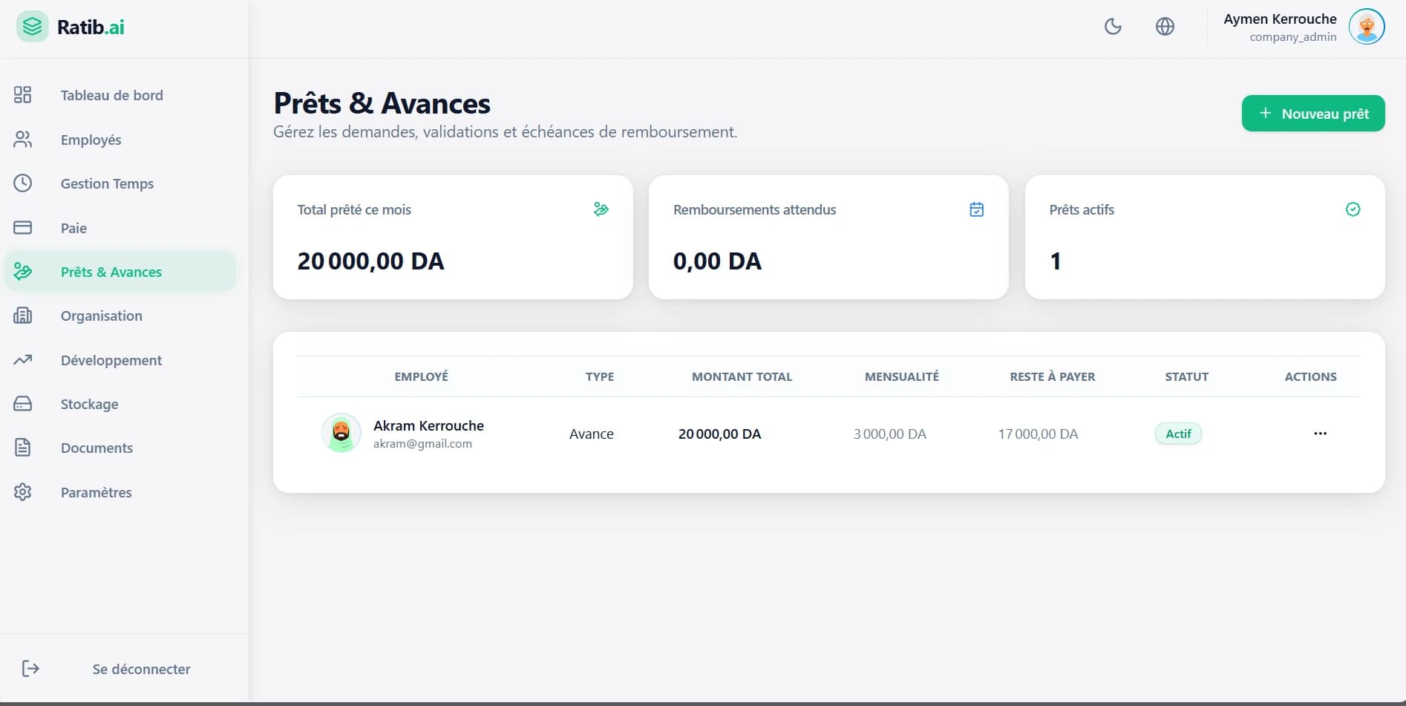This screenshot has height=706, width=1406.
Task: Click the Actif status badge
Action: (x=1178, y=434)
